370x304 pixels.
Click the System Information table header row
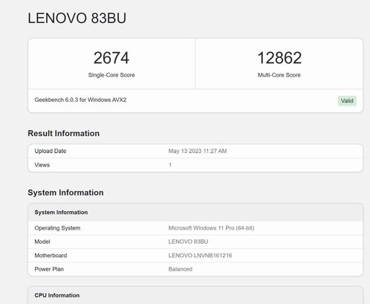[x=195, y=213]
